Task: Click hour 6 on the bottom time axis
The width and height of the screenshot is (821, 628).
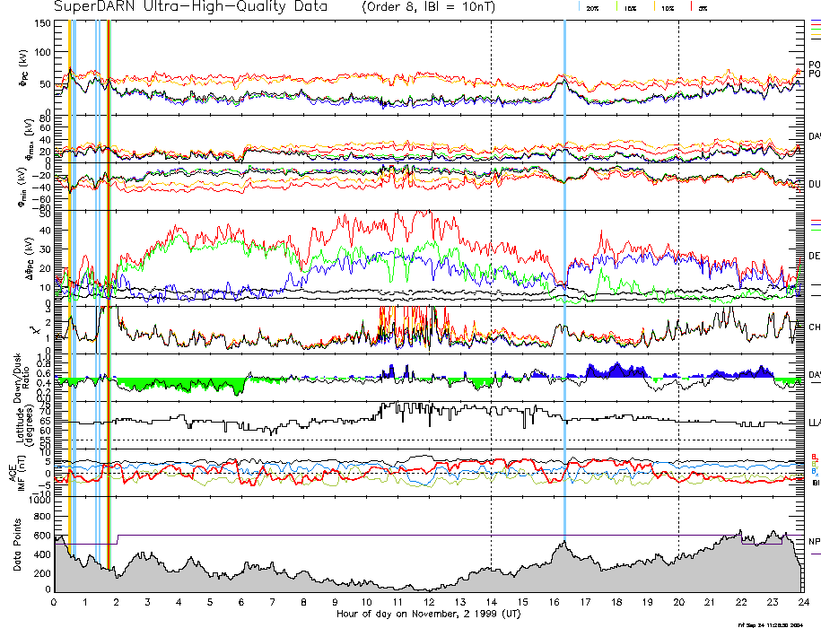Action: click(x=241, y=602)
